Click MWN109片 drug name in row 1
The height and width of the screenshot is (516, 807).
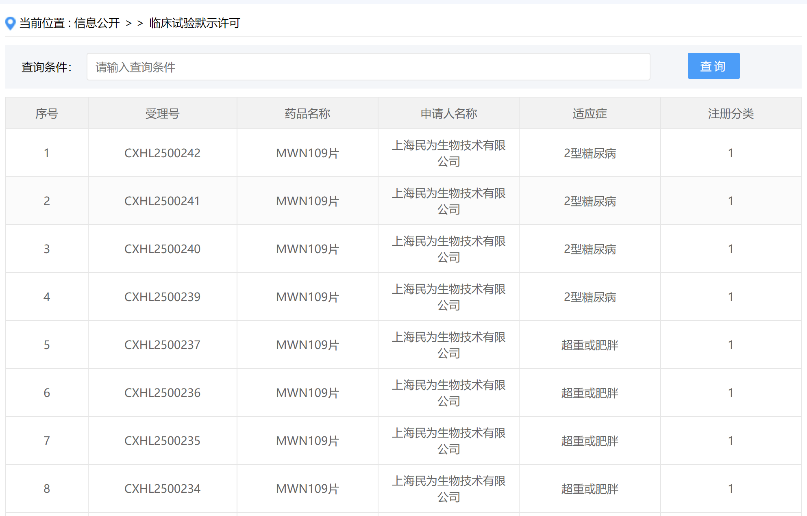[307, 153]
